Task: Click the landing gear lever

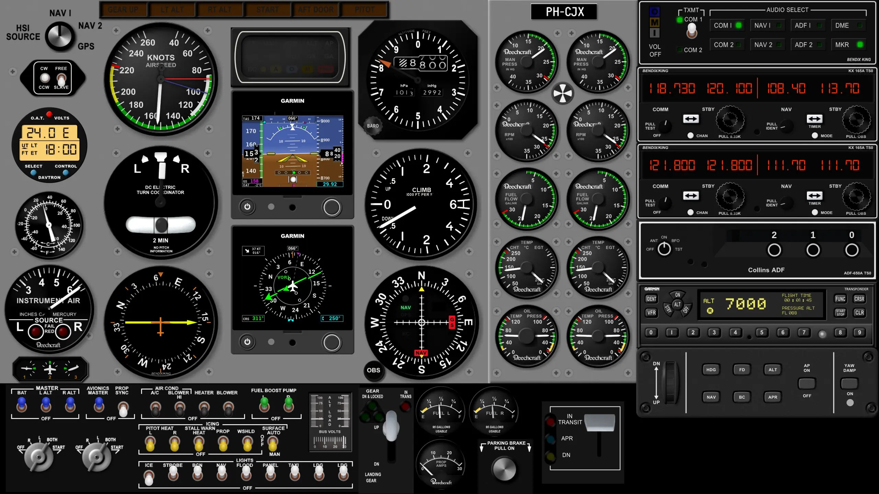Action: pyautogui.click(x=391, y=427)
